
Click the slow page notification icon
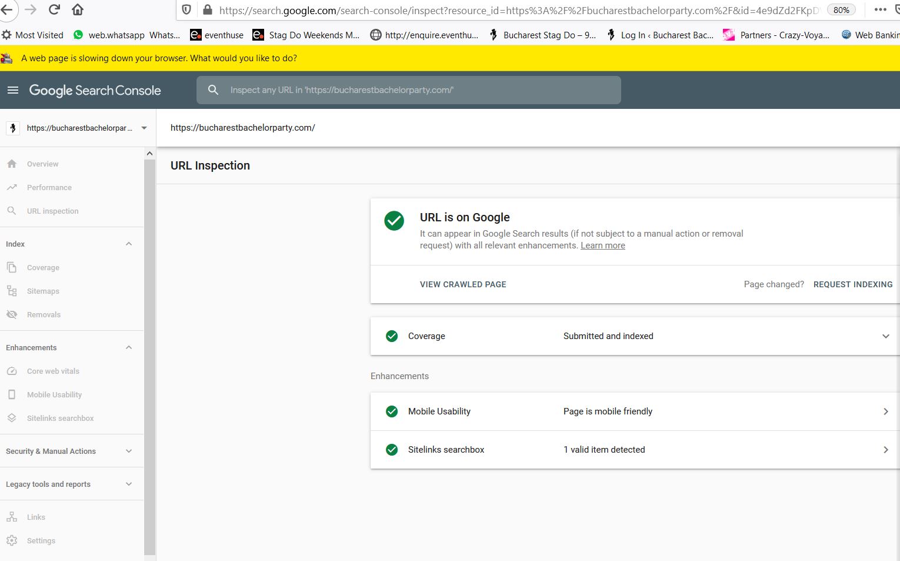pyautogui.click(x=6, y=58)
